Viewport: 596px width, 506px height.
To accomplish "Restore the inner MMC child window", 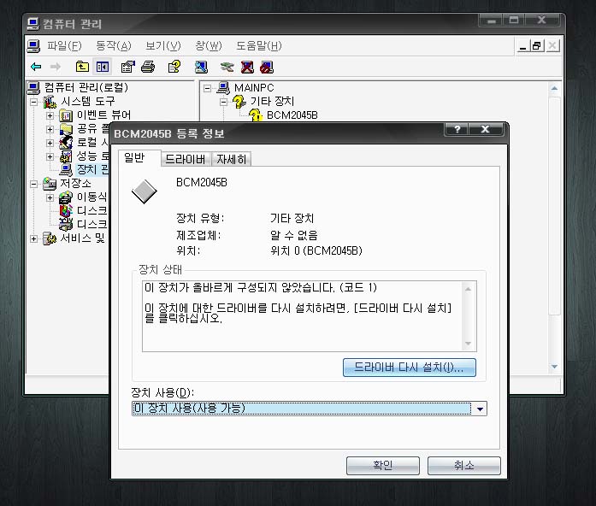I will [537, 46].
